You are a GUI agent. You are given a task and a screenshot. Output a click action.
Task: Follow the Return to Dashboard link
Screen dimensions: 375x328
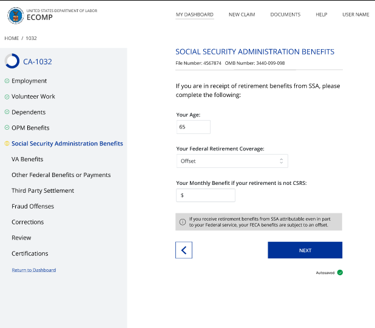click(33, 270)
